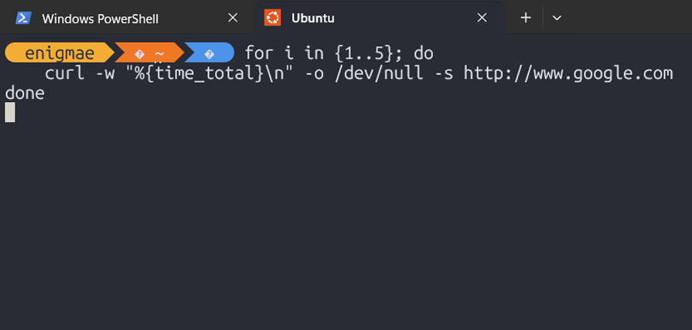Image resolution: width=692 pixels, height=330 pixels.
Task: Close the Windows PowerShell tab
Action: tap(233, 18)
